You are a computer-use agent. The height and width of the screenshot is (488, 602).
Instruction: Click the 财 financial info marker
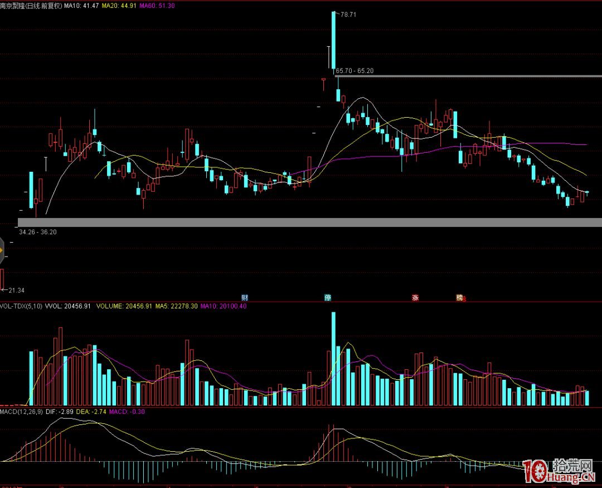click(245, 297)
